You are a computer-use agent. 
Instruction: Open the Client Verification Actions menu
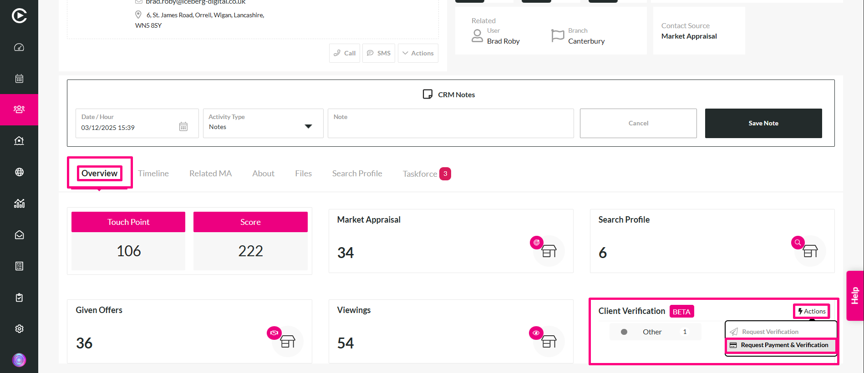811,311
